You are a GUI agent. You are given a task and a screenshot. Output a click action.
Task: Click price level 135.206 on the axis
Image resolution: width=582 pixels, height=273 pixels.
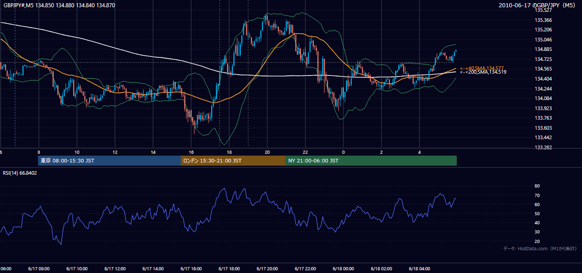click(x=543, y=30)
